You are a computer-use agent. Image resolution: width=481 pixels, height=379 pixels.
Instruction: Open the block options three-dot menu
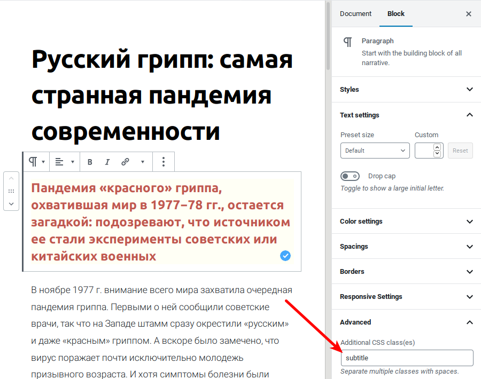pos(164,162)
